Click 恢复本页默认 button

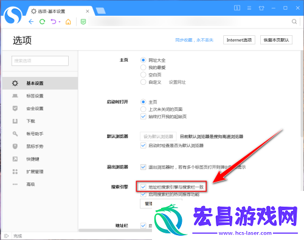(276, 40)
